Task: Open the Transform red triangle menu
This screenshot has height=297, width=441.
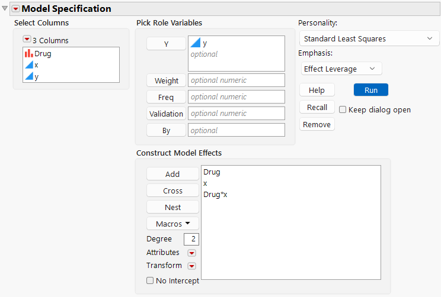Action: click(191, 266)
